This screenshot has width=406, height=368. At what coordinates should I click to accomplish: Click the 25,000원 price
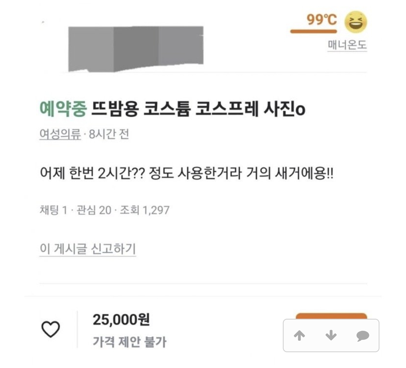coord(121,320)
